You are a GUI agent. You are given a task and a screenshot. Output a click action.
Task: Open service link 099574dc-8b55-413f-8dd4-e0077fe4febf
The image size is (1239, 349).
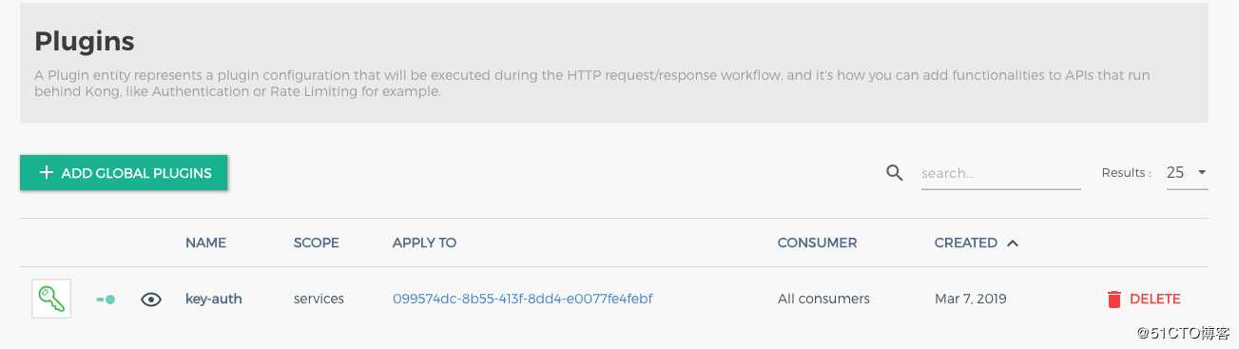tap(522, 299)
